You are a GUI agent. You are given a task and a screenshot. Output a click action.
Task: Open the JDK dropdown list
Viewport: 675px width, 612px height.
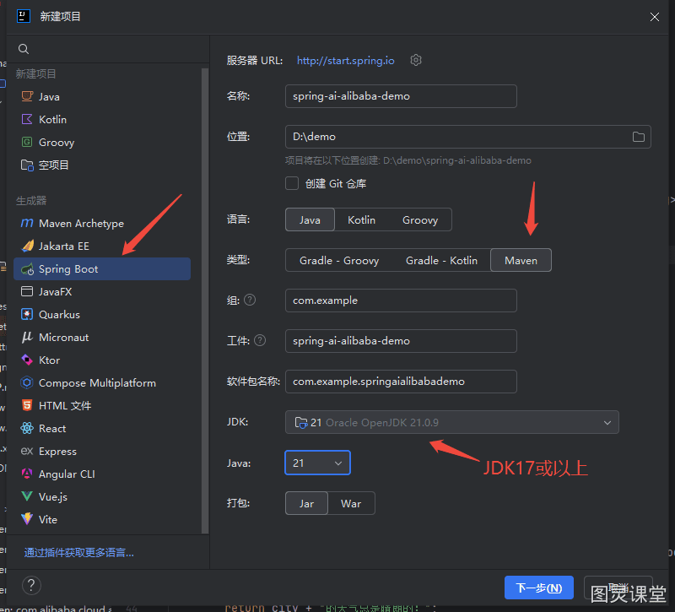pyautogui.click(x=452, y=422)
